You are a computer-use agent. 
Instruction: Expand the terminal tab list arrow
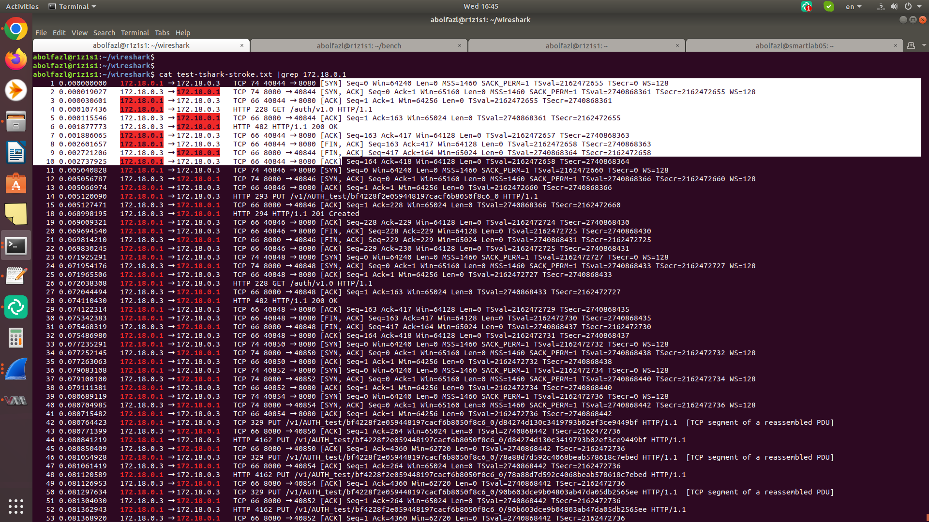click(924, 45)
